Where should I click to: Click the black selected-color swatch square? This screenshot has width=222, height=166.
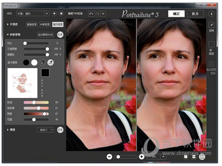[45, 73]
